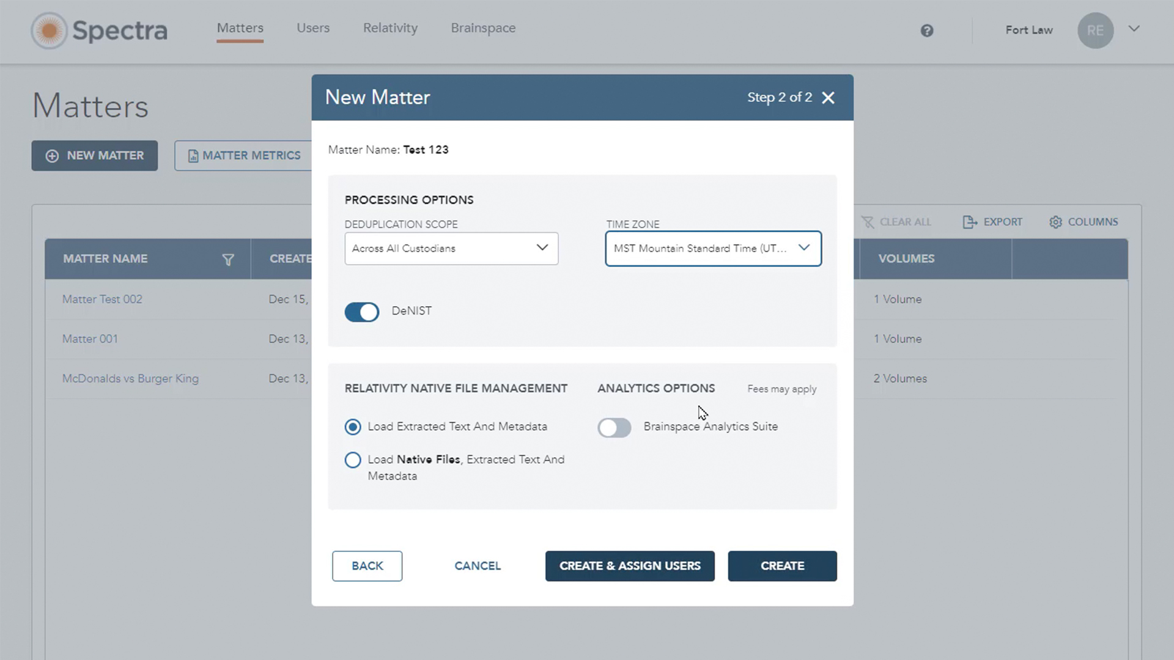Click the CREATE button

tap(782, 566)
